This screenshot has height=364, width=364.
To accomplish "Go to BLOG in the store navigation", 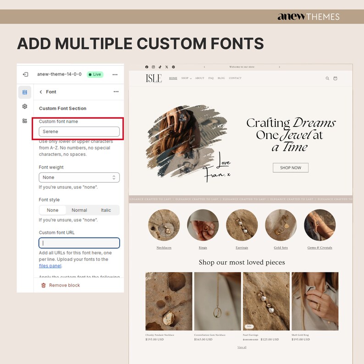I will (221, 78).
